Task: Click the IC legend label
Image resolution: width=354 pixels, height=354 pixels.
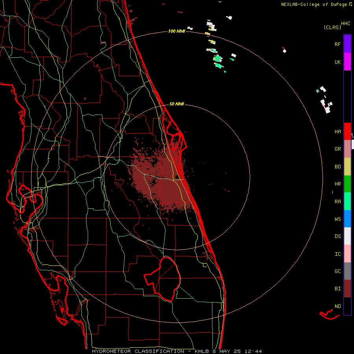Action: coord(337,254)
